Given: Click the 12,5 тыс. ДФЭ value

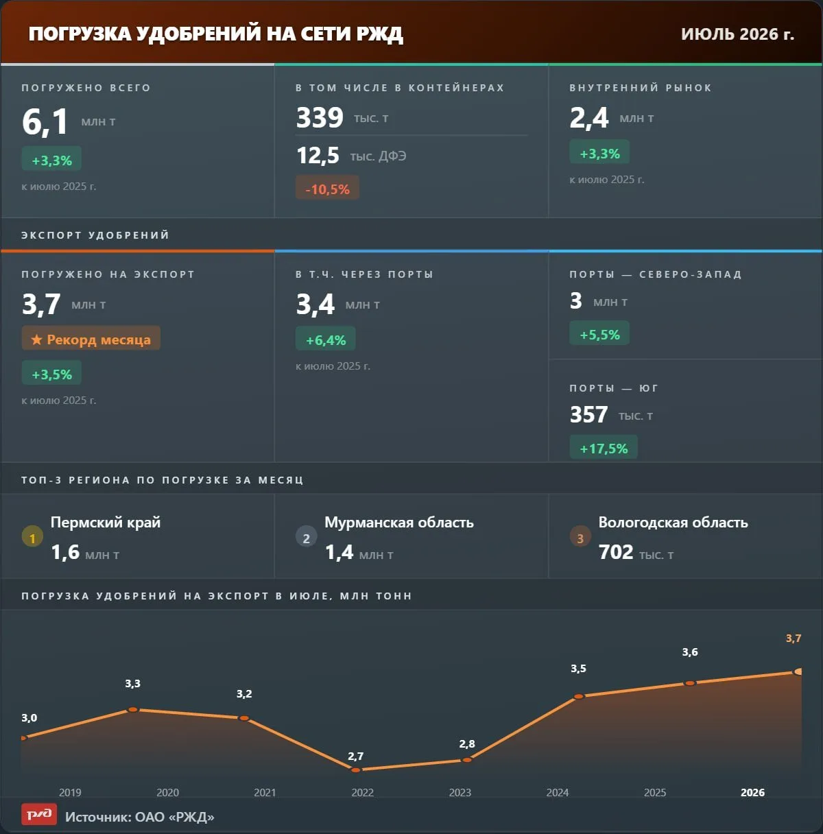Looking at the screenshot, I should coord(351,156).
